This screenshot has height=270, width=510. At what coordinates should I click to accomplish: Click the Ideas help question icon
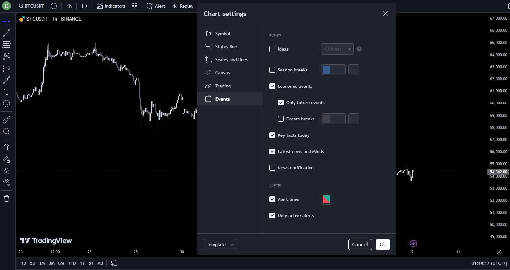(359, 49)
